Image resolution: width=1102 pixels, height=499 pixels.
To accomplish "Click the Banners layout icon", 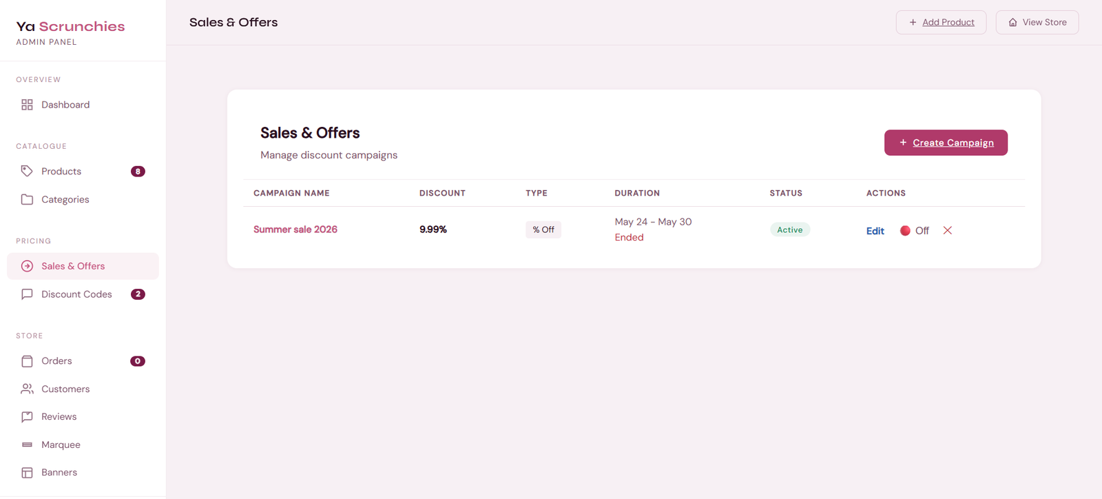I will click(x=27, y=473).
